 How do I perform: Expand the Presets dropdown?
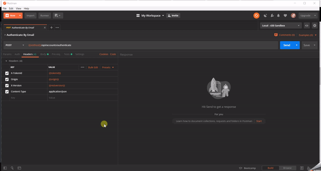[108, 67]
